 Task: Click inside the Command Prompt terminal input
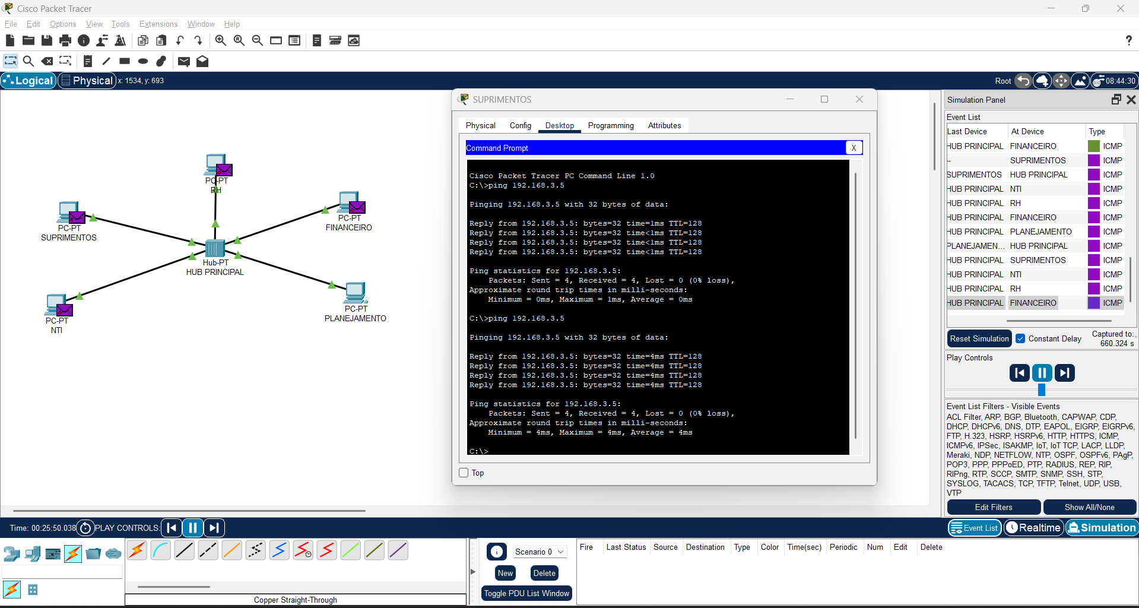coord(658,308)
